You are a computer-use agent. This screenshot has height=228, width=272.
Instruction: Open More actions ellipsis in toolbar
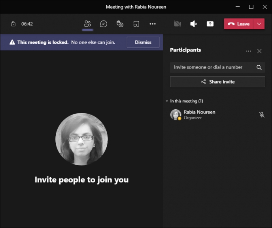coord(153,24)
